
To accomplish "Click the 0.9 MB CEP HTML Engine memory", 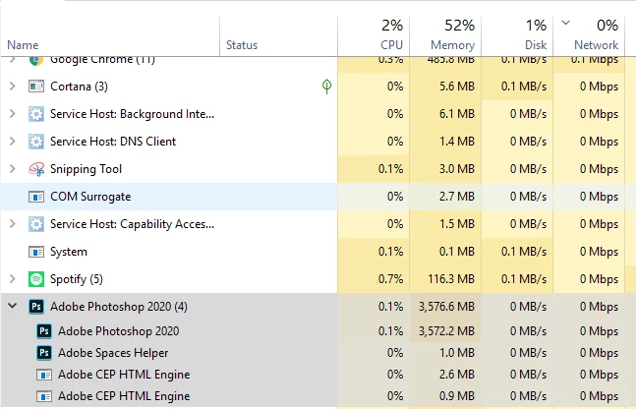I will click(457, 396).
